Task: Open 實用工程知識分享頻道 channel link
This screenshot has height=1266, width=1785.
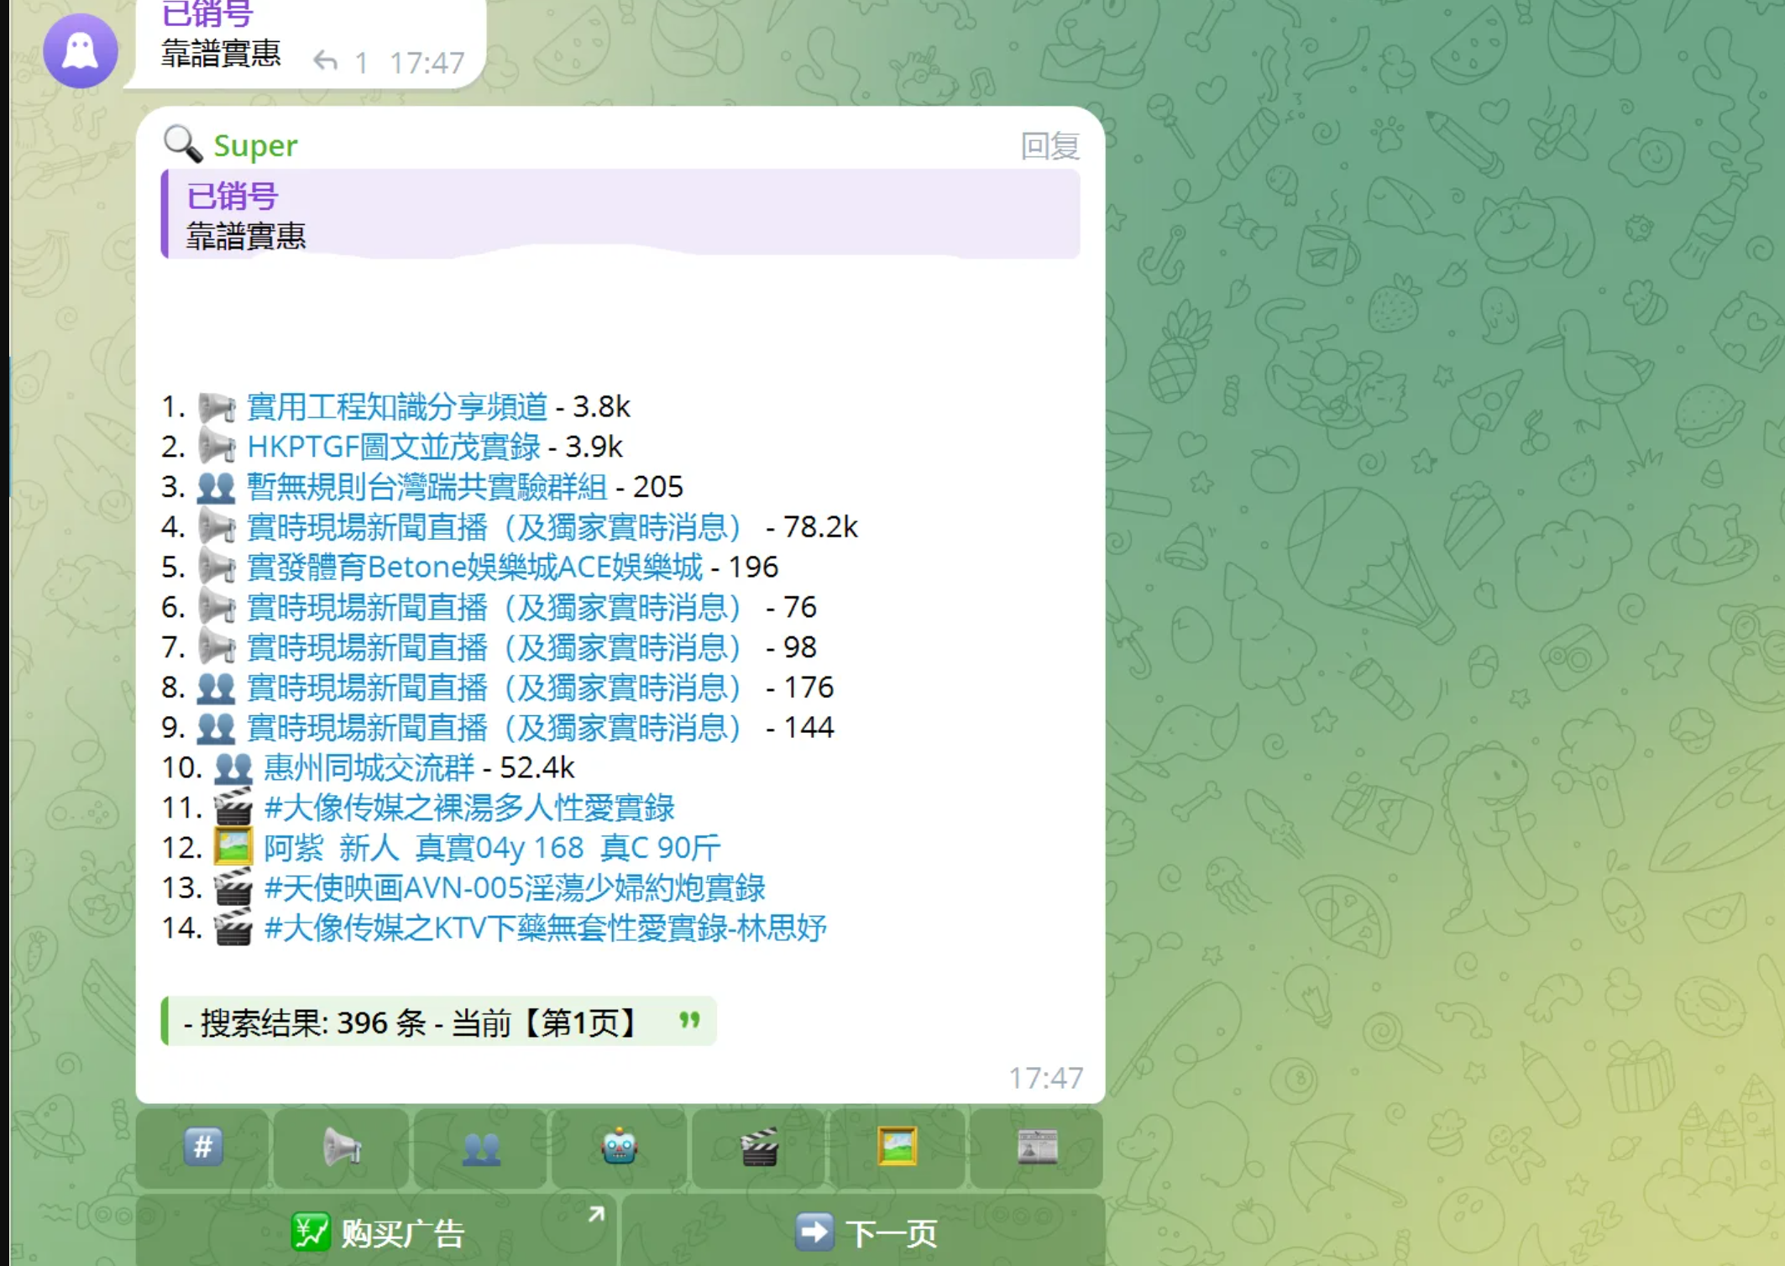Action: 397,407
